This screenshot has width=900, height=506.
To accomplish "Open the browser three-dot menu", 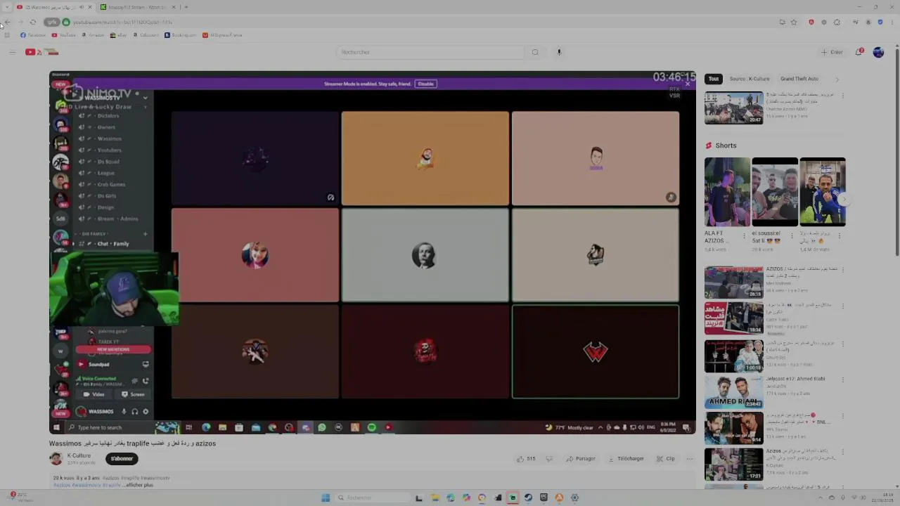I will coord(892,22).
